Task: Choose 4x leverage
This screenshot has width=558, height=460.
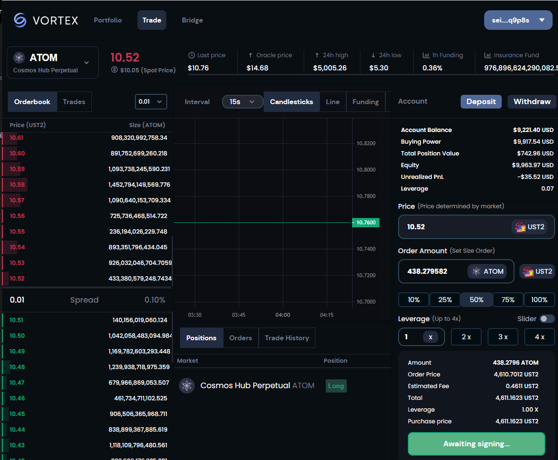Action: coord(539,337)
